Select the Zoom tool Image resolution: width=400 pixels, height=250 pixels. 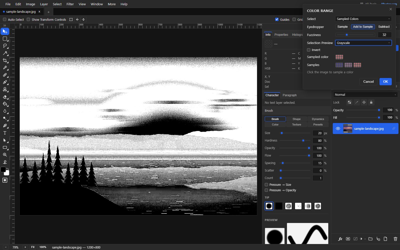click(5, 155)
